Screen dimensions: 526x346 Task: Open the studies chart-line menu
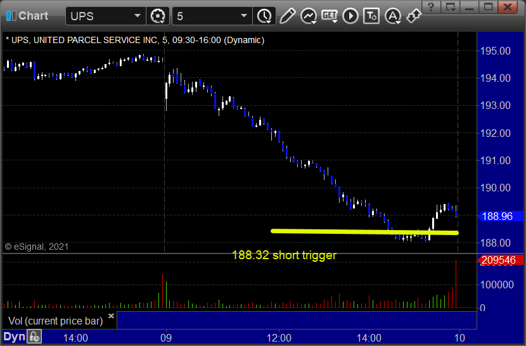[x=309, y=16]
